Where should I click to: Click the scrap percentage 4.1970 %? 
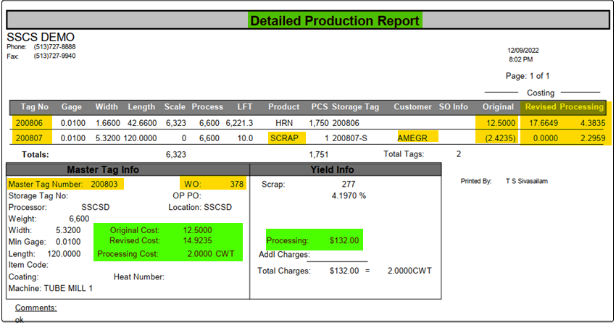pyautogui.click(x=349, y=195)
